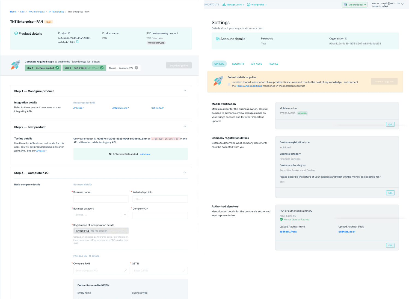The image size is (409, 299).
Task: Open API playground link
Action: point(121,108)
